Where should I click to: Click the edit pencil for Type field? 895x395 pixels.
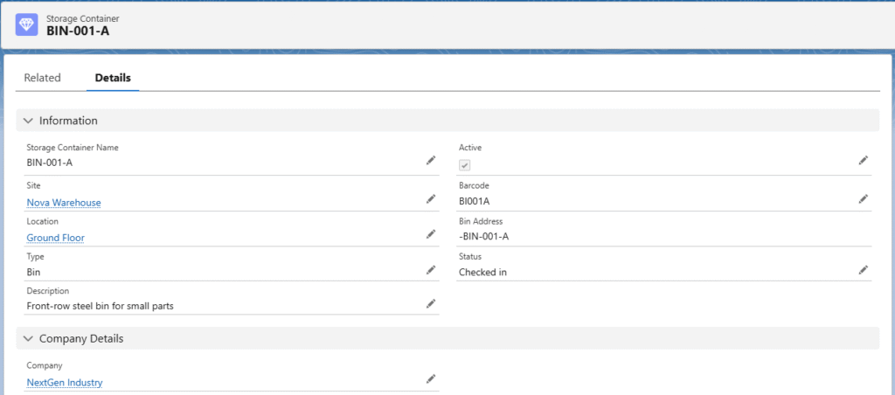(x=430, y=270)
